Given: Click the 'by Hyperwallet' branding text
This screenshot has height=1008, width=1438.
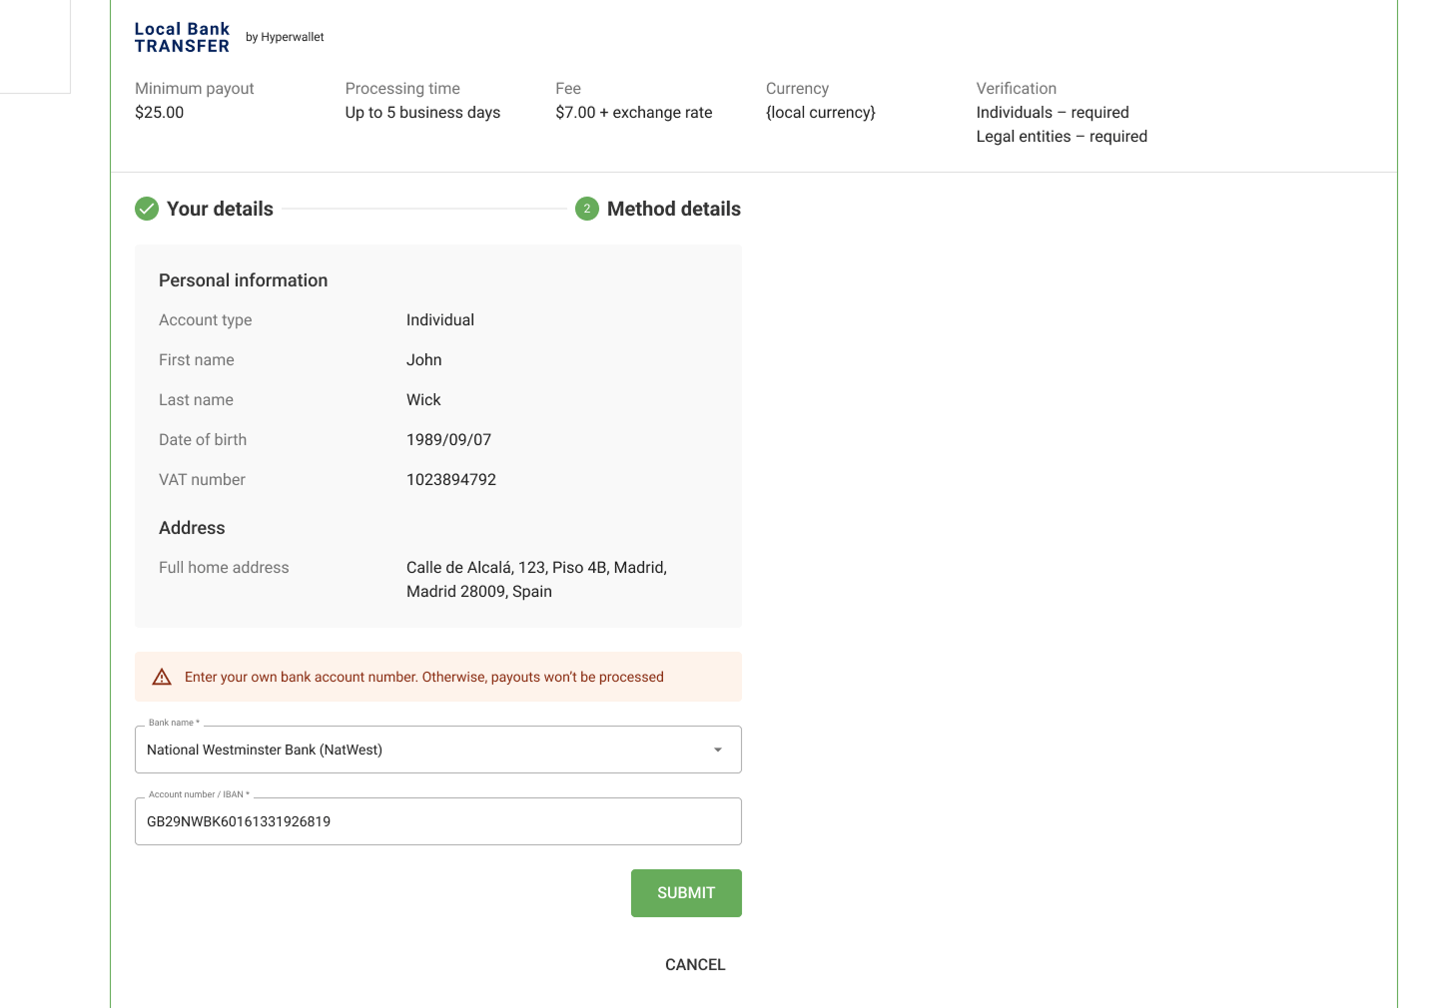Looking at the screenshot, I should point(285,37).
